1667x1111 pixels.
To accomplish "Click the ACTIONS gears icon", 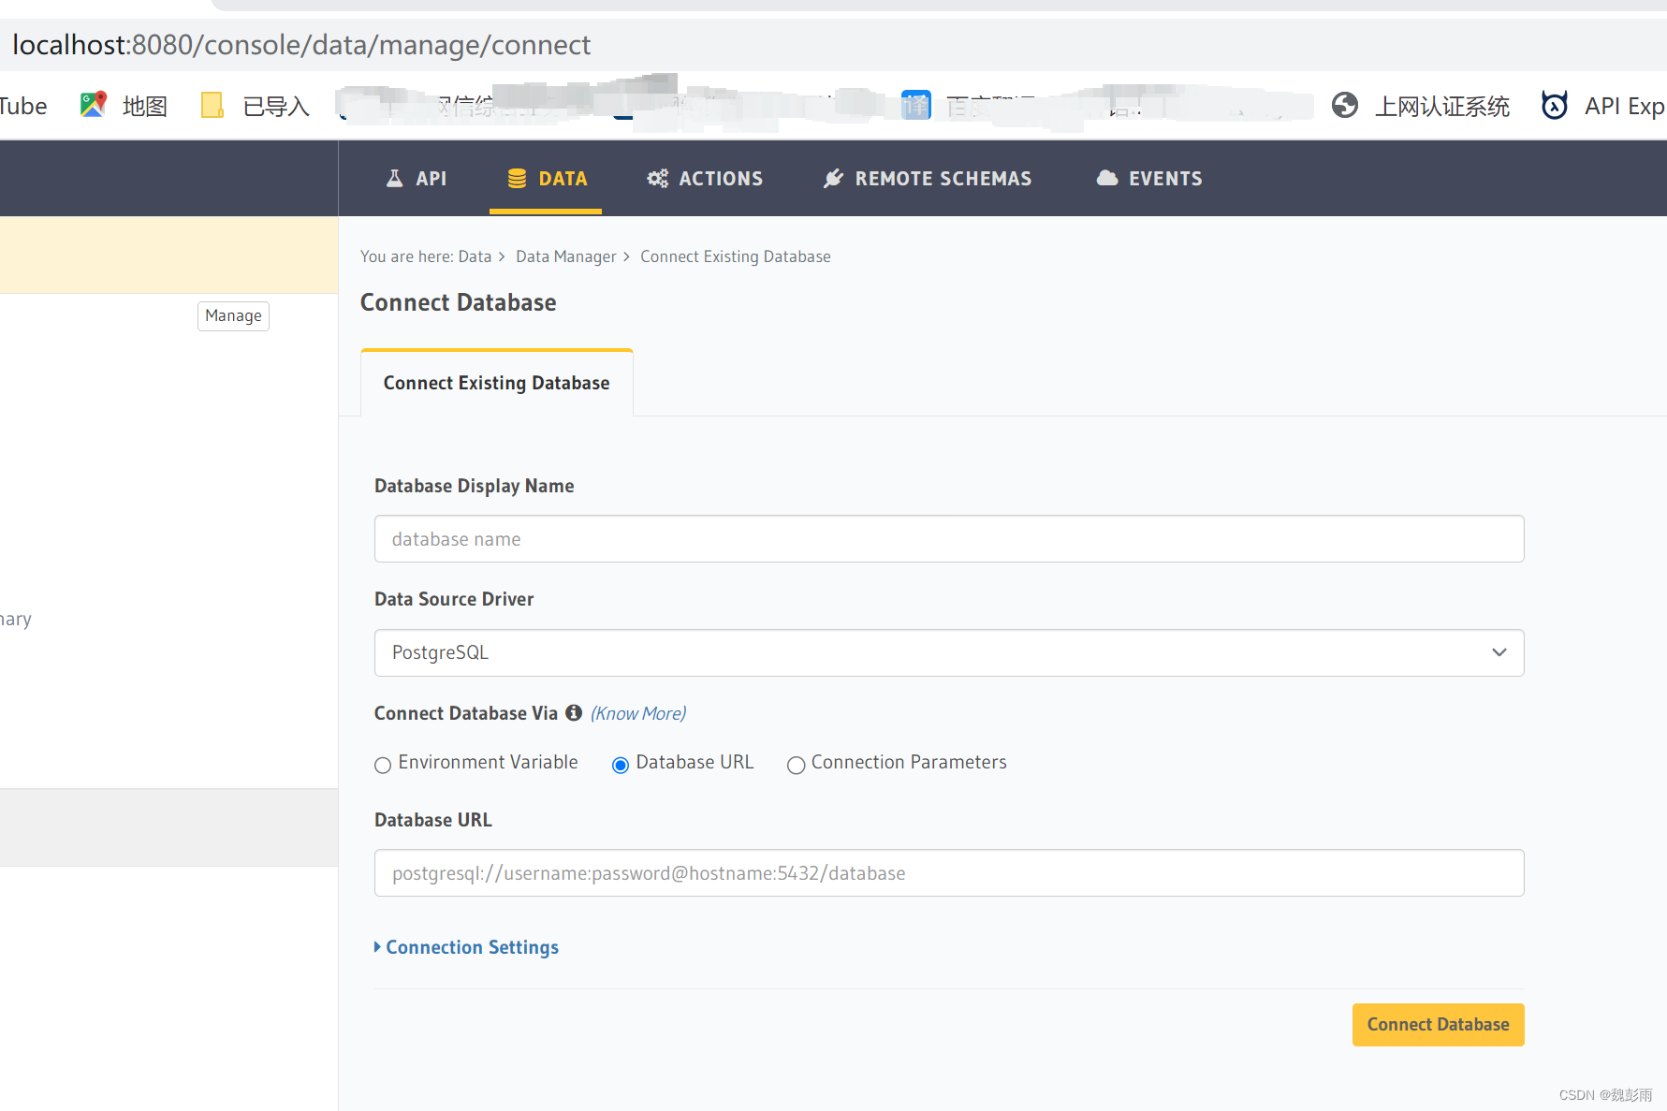I will pyautogui.click(x=658, y=178).
